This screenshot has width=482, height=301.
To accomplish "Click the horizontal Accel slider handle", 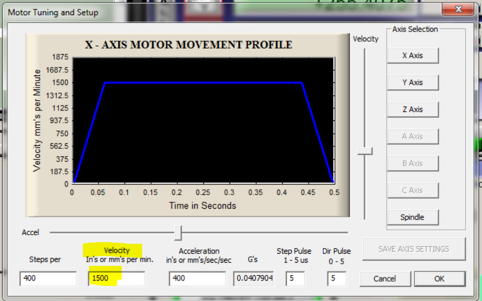I will point(178,233).
